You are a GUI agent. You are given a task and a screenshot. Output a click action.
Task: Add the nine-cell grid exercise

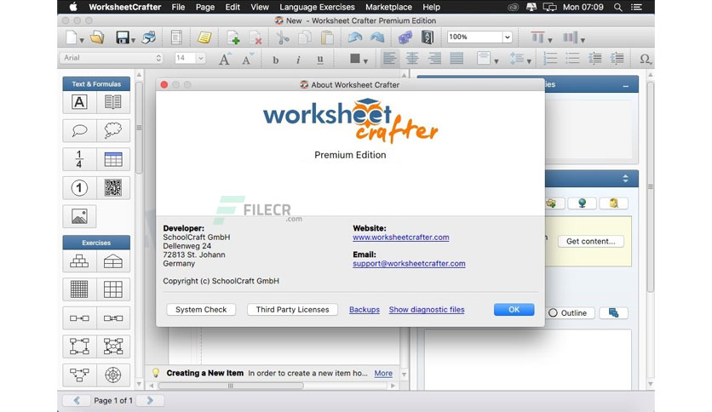(x=113, y=289)
